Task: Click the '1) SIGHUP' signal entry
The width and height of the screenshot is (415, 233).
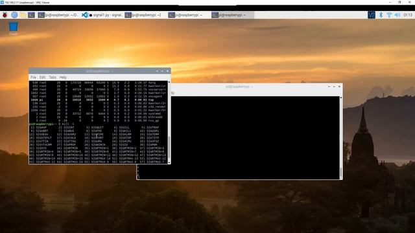Action: [39, 128]
